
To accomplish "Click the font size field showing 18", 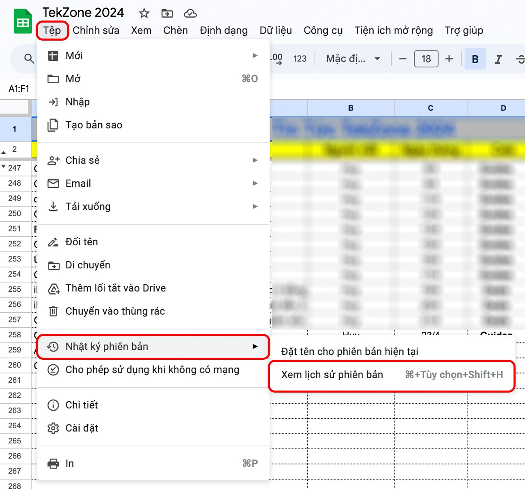I will (x=426, y=59).
